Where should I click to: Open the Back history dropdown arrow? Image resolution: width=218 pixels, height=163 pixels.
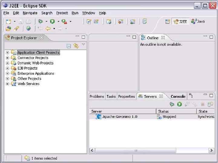pyautogui.click(x=54, y=29)
